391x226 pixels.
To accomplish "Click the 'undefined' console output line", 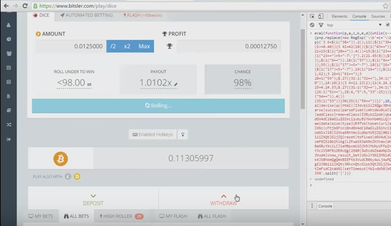I will pos(324,179).
